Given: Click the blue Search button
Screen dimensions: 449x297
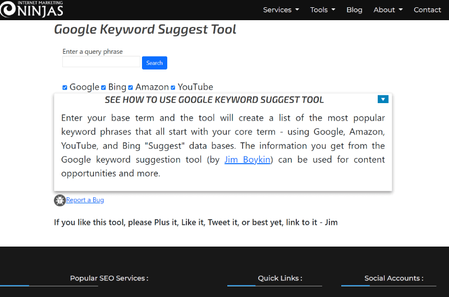Looking at the screenshot, I should (154, 63).
